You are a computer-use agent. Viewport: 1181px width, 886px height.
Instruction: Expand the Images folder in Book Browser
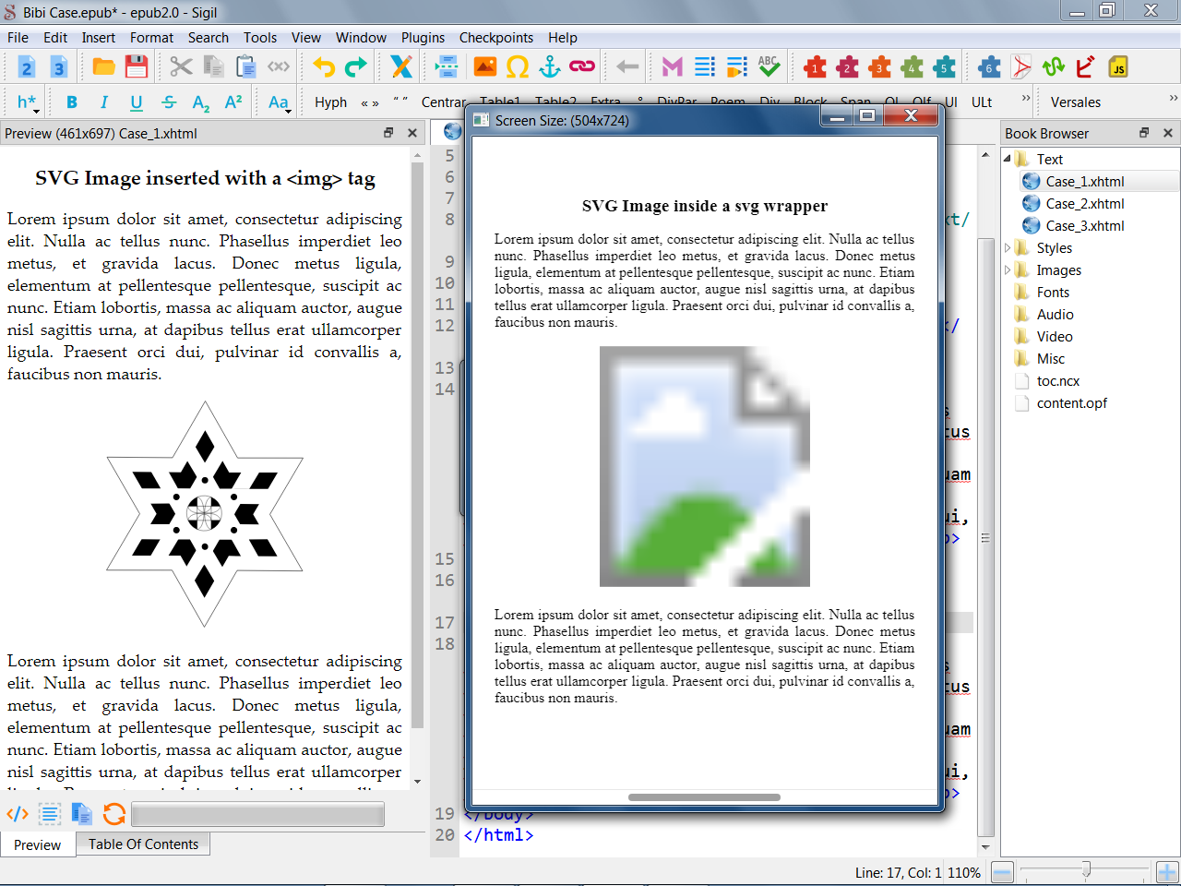(1008, 269)
